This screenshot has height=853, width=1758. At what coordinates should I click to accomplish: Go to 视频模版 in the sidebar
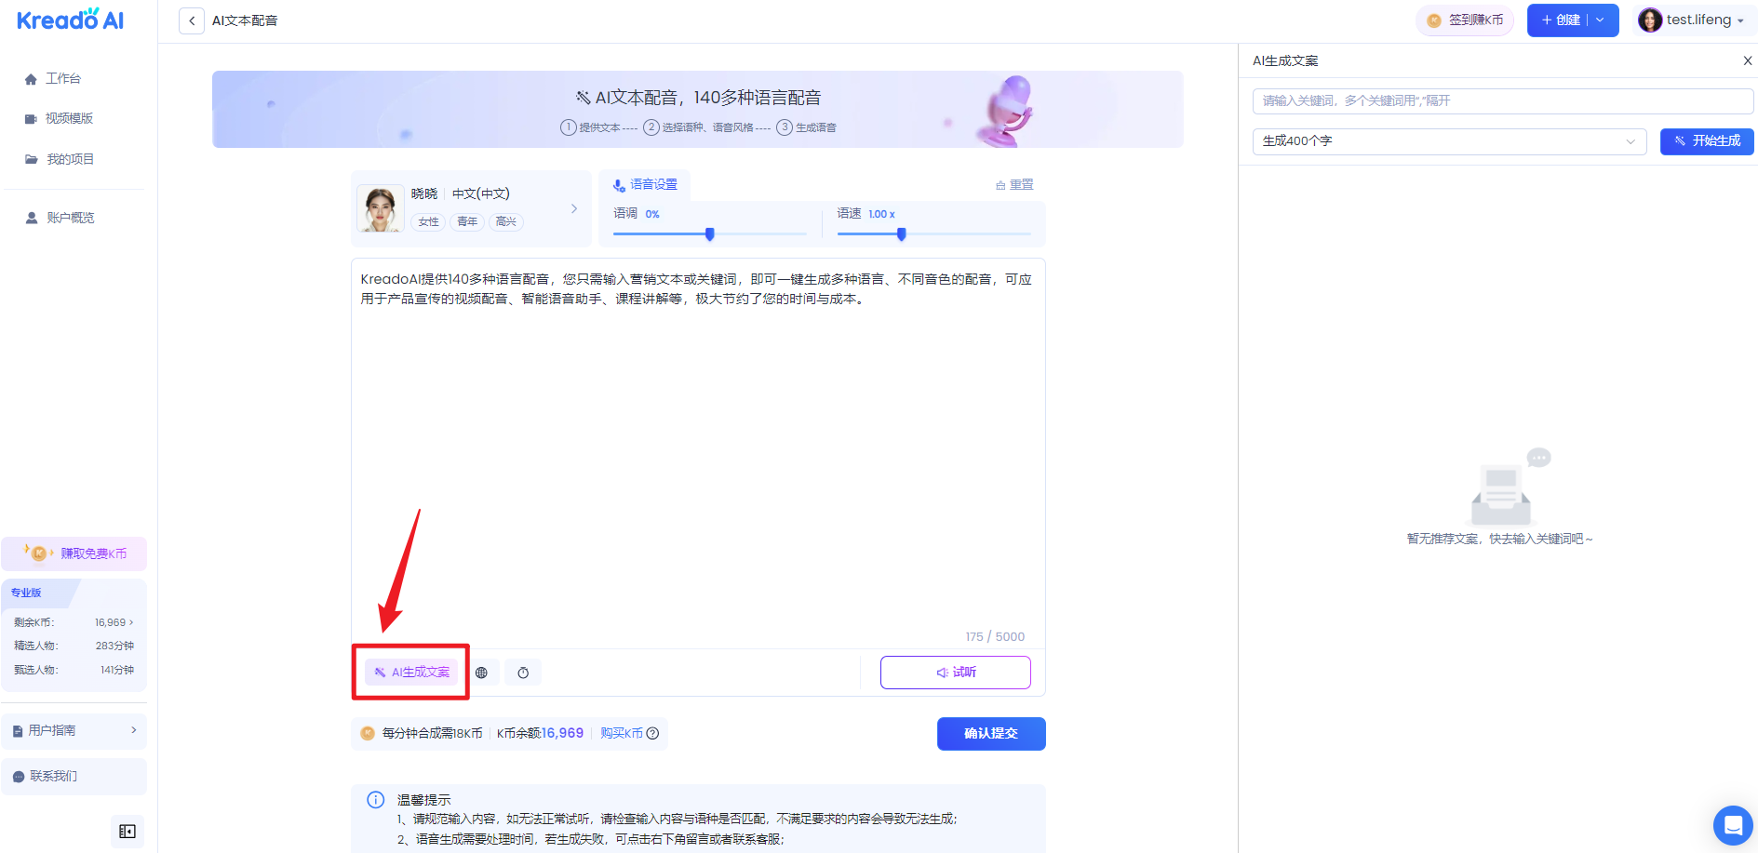(68, 119)
